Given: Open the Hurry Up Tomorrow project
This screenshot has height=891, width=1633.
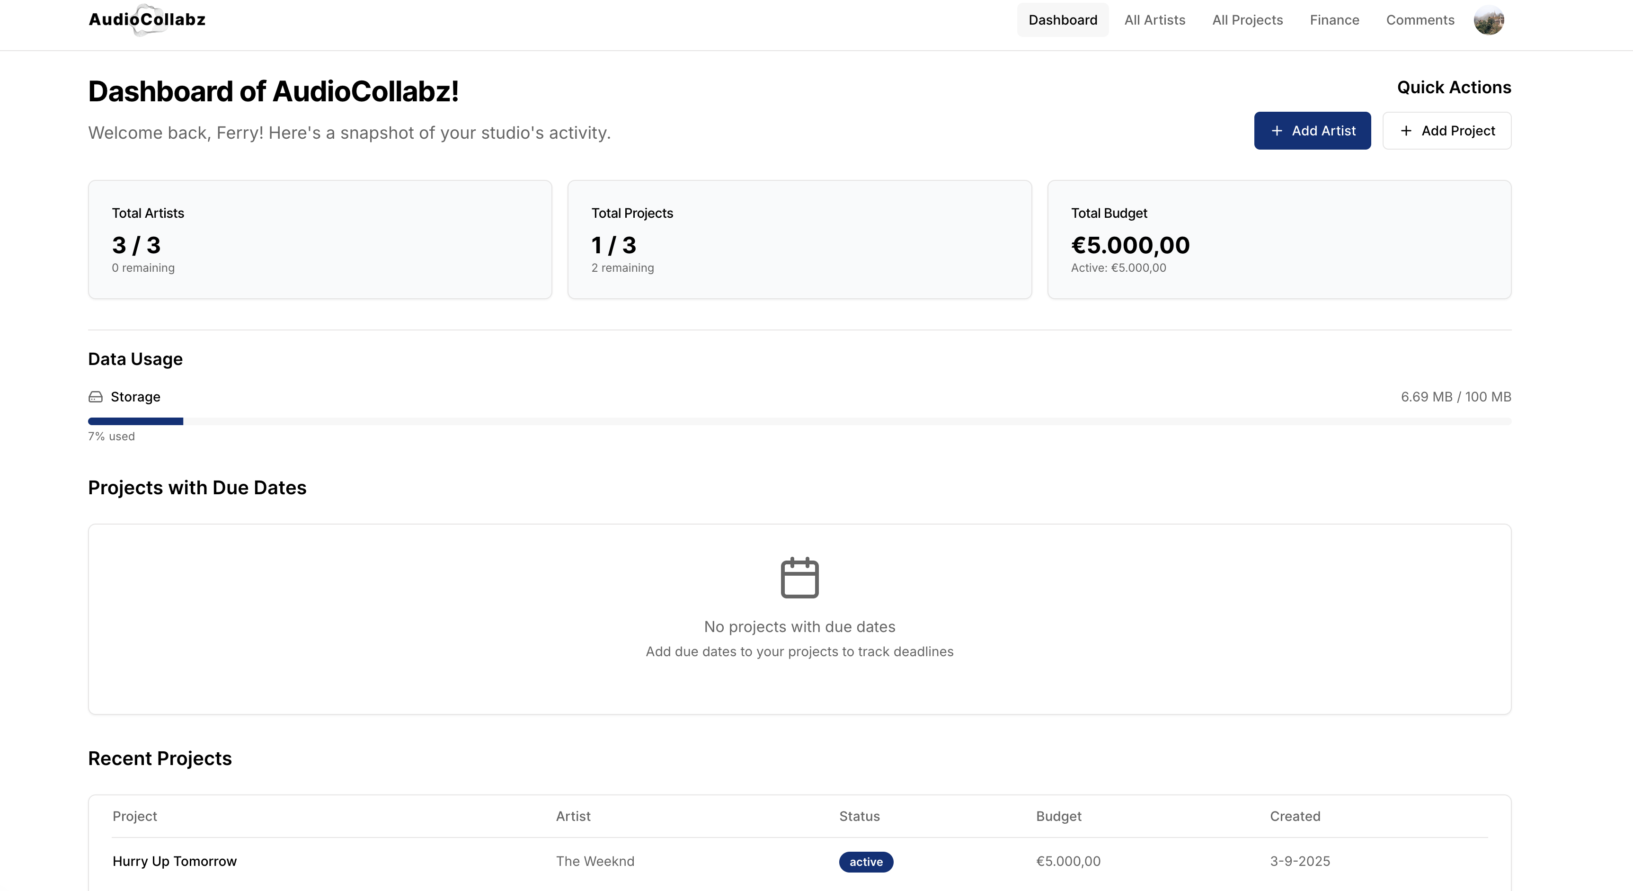Looking at the screenshot, I should click(174, 861).
